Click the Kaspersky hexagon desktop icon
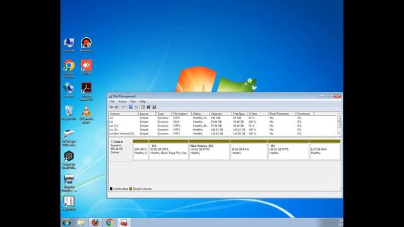Screen dimensions: 404x227 pos(69,160)
